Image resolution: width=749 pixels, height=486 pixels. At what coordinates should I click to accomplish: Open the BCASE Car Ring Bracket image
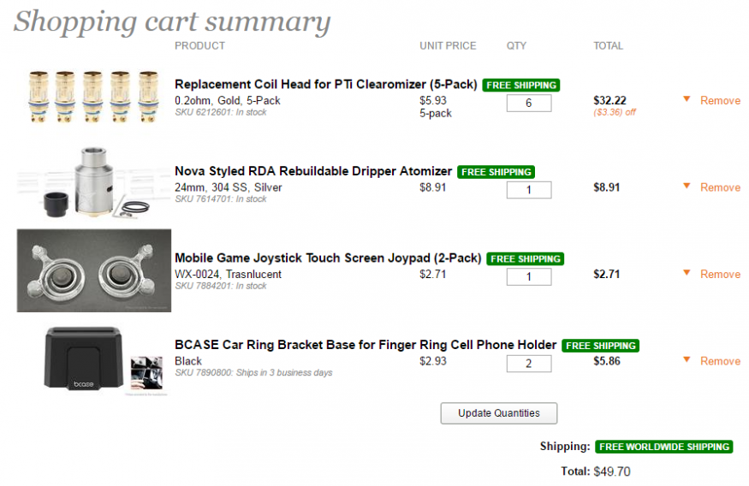94,359
